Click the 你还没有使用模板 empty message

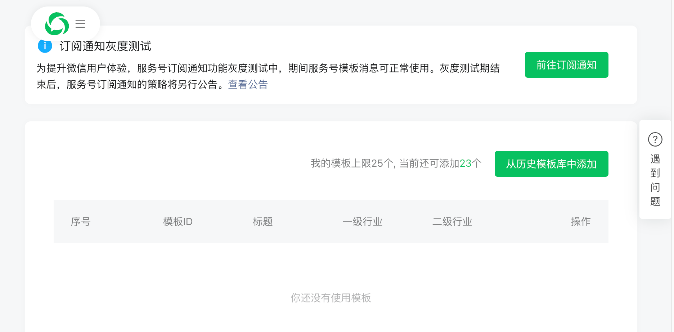pyautogui.click(x=331, y=298)
